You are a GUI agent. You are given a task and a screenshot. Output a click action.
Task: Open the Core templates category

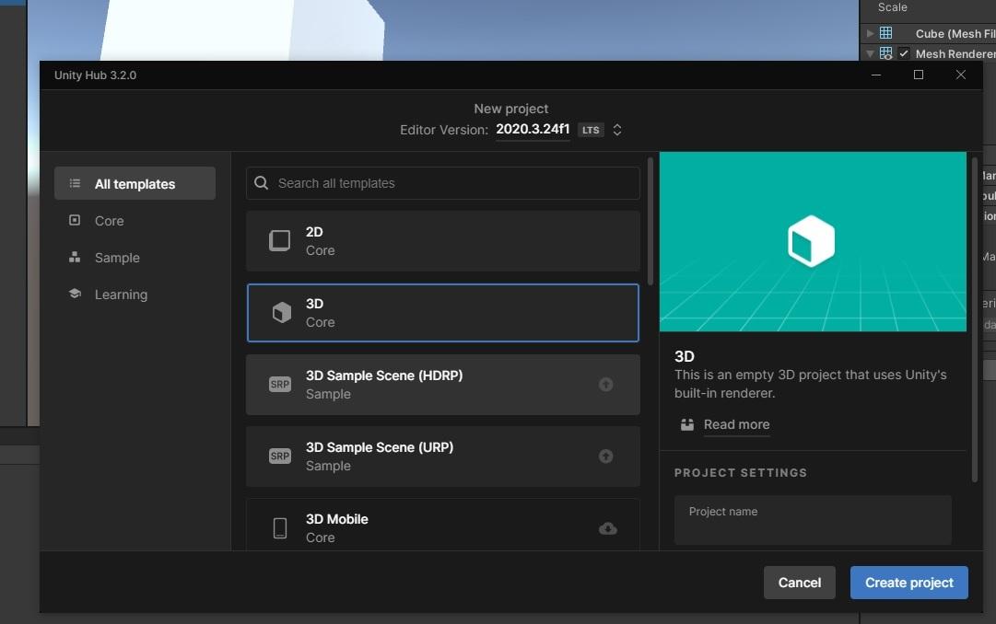[135, 220]
